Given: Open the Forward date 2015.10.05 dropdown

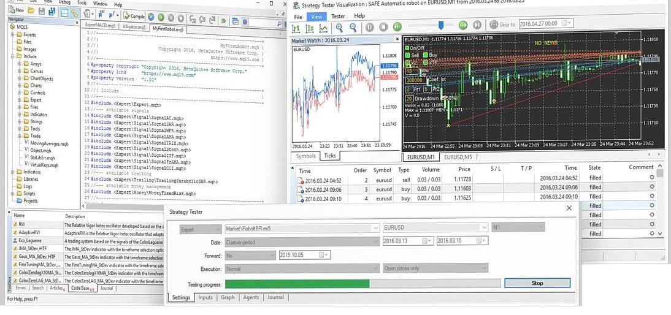Looking at the screenshot, I should (324, 255).
